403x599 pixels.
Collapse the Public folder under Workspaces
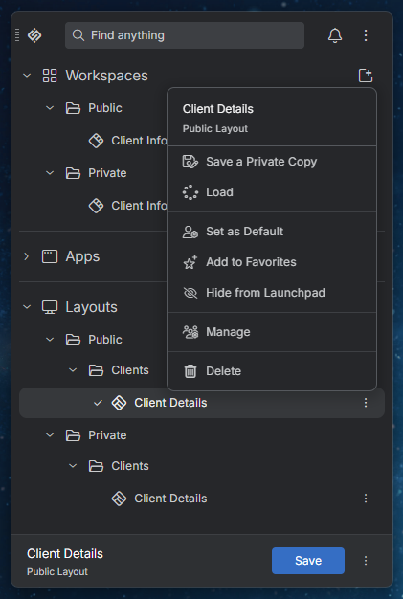point(50,108)
